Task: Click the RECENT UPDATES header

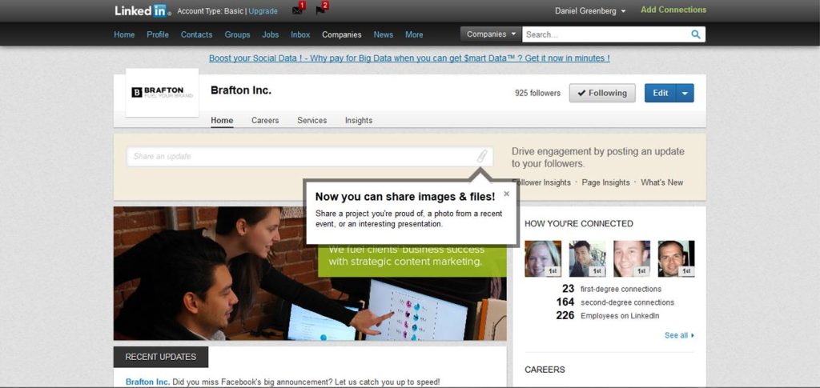Action: pos(160,357)
